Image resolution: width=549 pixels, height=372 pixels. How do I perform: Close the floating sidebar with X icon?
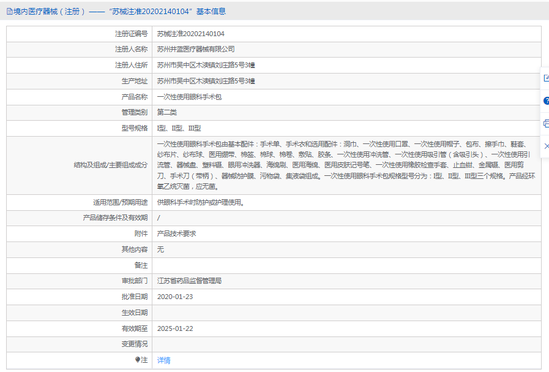click(546, 146)
